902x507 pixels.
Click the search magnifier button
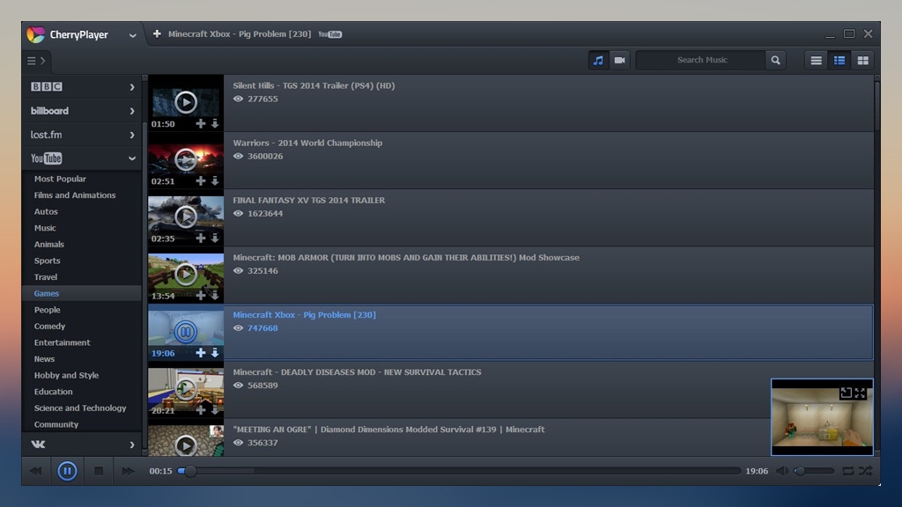coord(775,60)
